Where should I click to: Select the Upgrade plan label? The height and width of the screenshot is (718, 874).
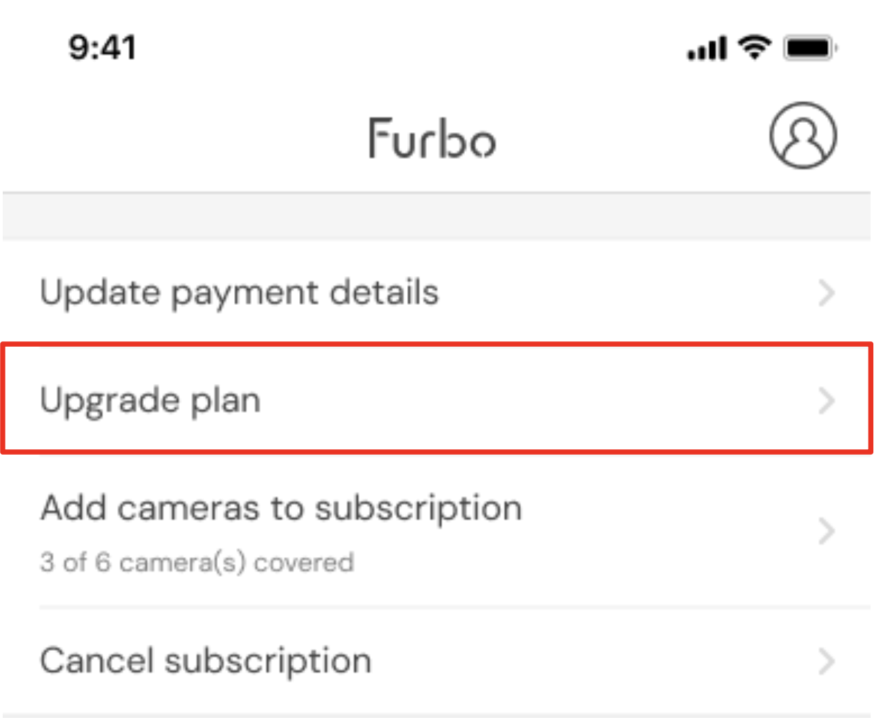(x=151, y=400)
